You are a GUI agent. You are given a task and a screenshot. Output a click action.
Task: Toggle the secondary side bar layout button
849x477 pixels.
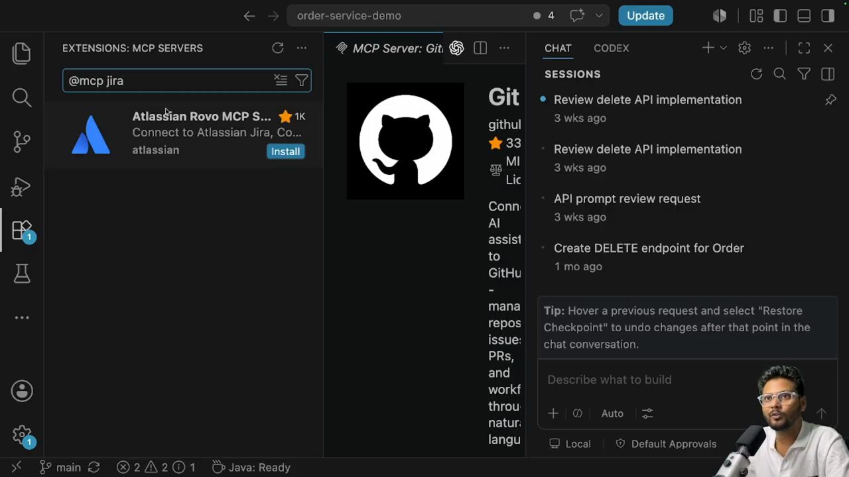828,16
